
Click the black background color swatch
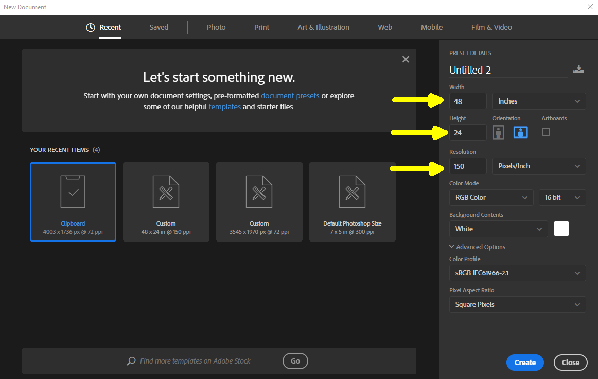click(561, 229)
